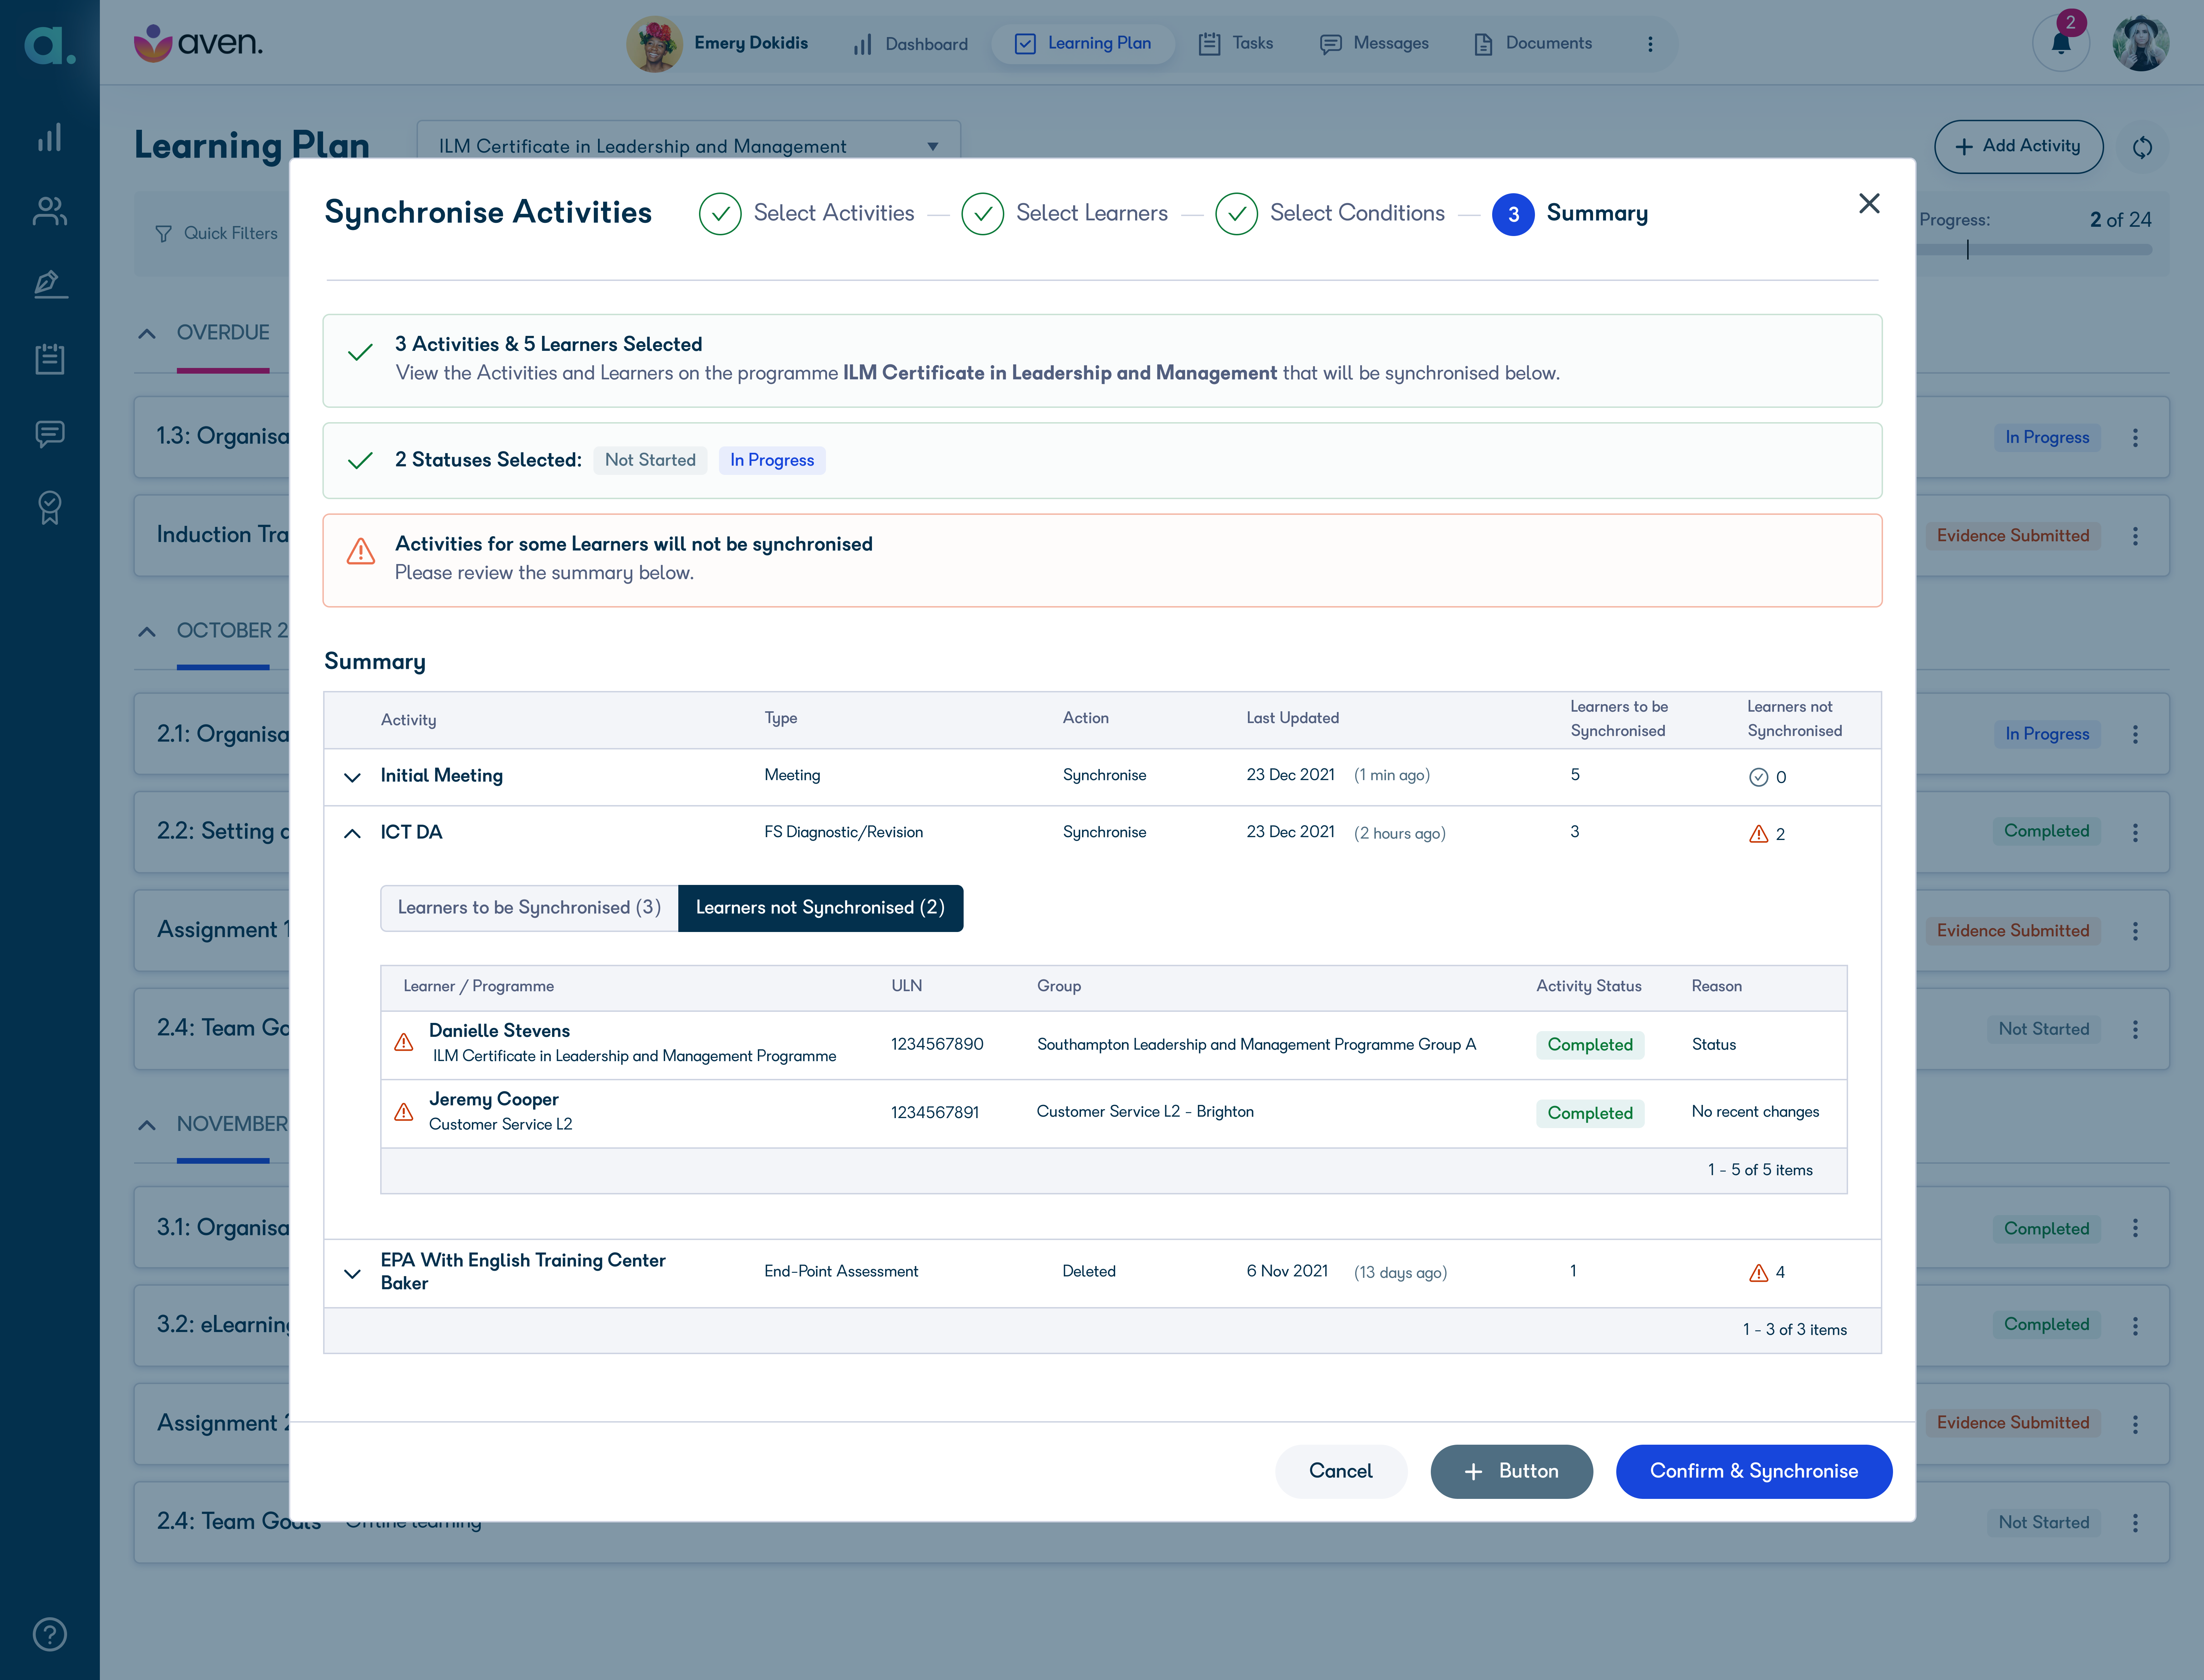This screenshot has width=2204, height=1680.
Task: Click the check circle in Initial Meeting row
Action: (x=1758, y=777)
